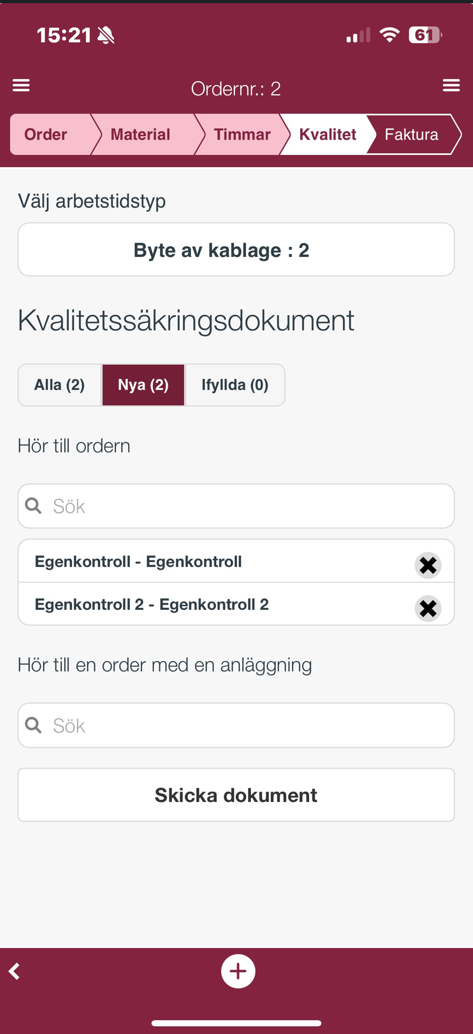The width and height of the screenshot is (473, 1034).
Task: Go to the Material step
Action: pos(142,134)
